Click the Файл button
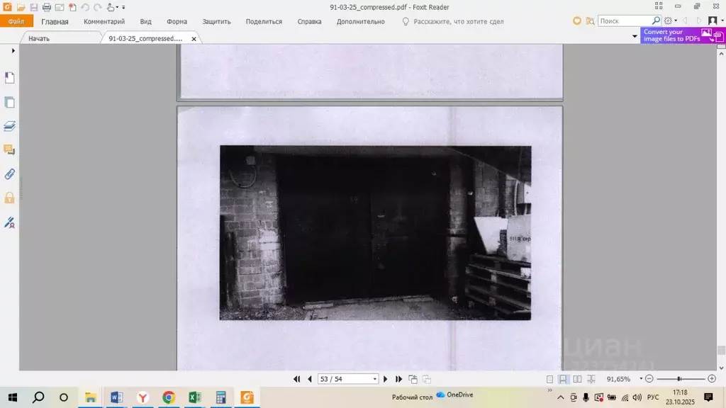The height and width of the screenshot is (408, 726). point(16,22)
